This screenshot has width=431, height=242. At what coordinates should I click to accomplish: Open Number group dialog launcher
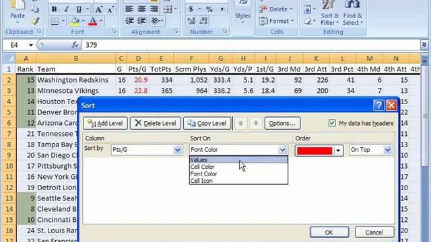pyautogui.click(x=225, y=32)
